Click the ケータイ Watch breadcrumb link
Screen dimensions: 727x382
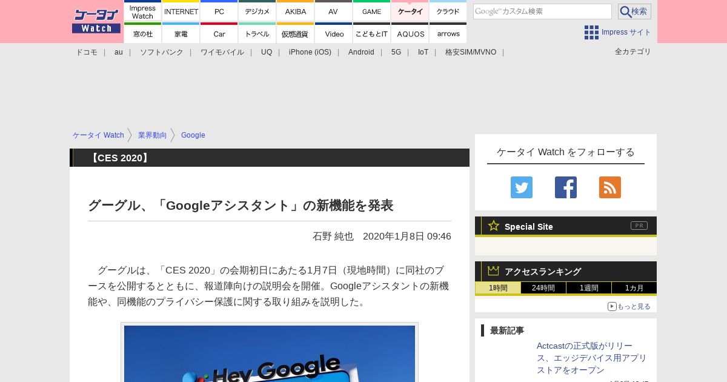click(x=98, y=135)
